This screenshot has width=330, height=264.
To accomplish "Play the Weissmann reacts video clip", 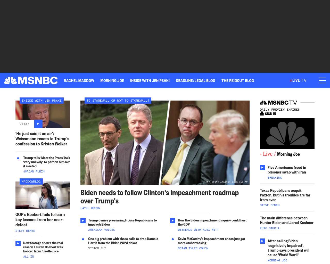I will coord(38,124).
